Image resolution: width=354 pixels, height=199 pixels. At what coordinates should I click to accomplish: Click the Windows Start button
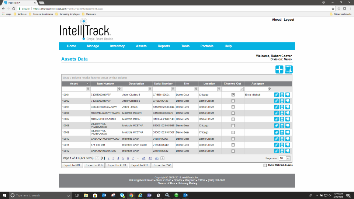4,195
